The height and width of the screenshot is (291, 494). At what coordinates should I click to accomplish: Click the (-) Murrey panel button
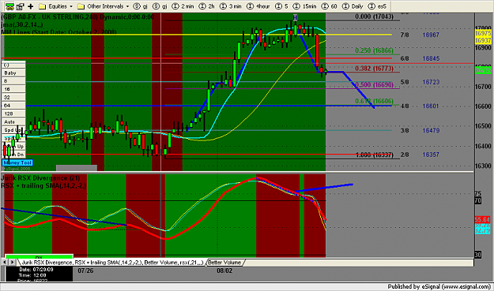[x=14, y=65]
